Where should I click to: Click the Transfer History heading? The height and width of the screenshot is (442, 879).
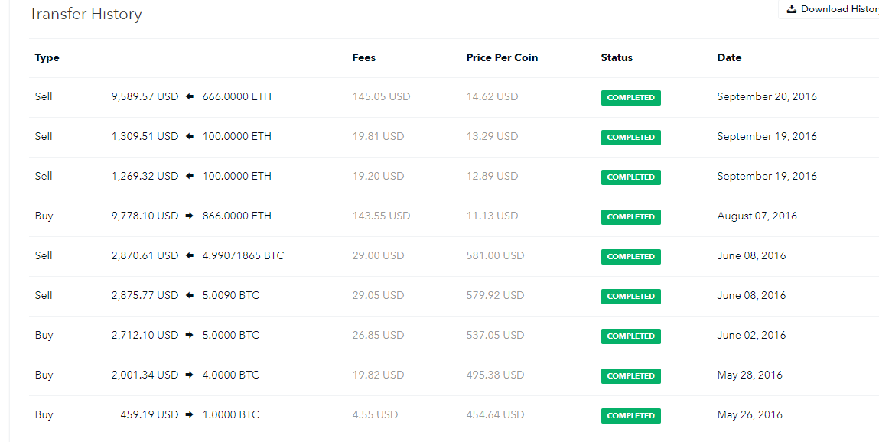pyautogui.click(x=85, y=15)
